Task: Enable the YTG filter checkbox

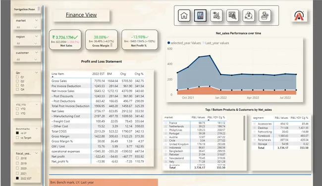Action: 17,113
